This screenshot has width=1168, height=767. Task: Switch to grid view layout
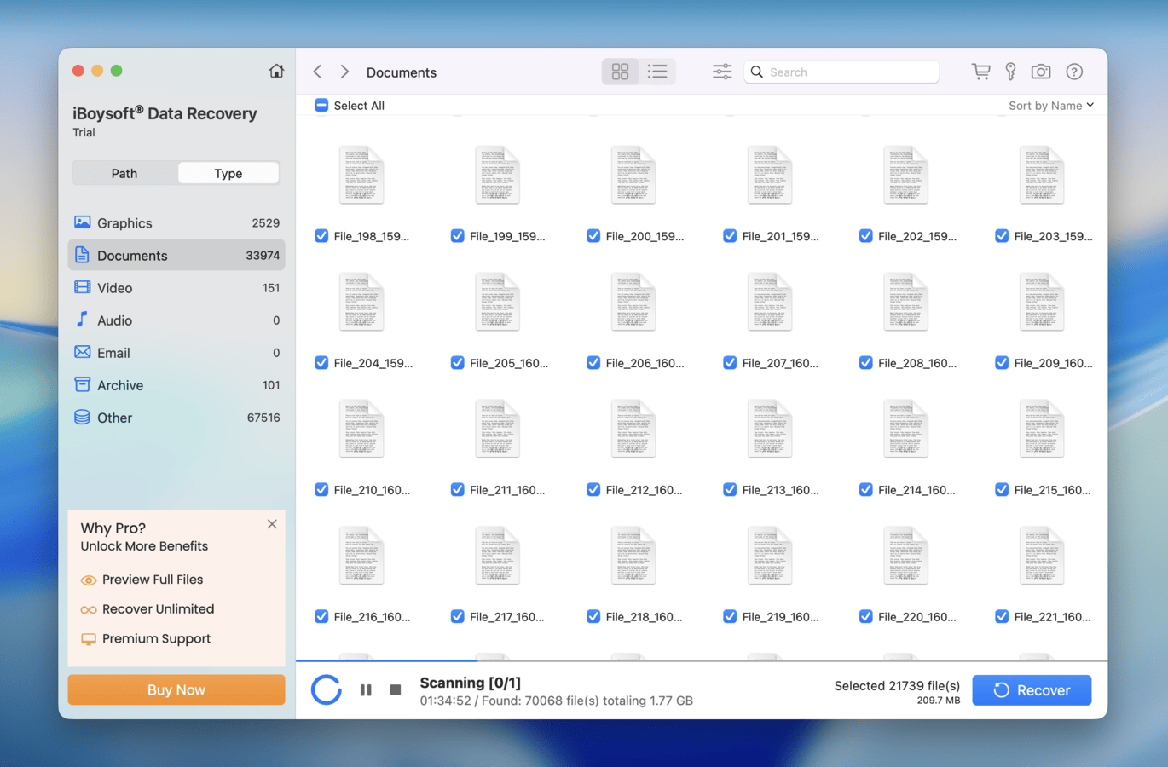[620, 72]
